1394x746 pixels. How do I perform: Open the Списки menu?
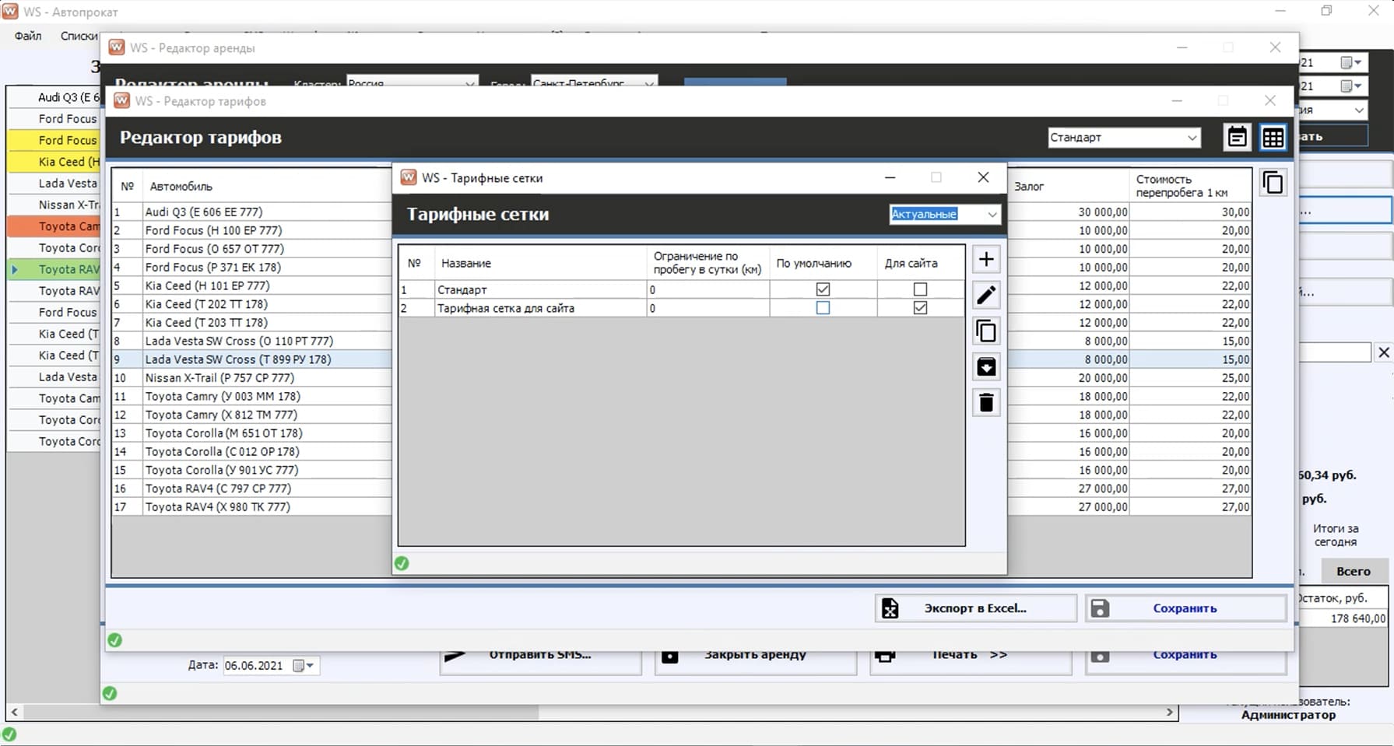[79, 36]
